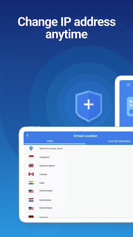
Task: Choose "Select the fastest server" option
Action: pos(51,148)
